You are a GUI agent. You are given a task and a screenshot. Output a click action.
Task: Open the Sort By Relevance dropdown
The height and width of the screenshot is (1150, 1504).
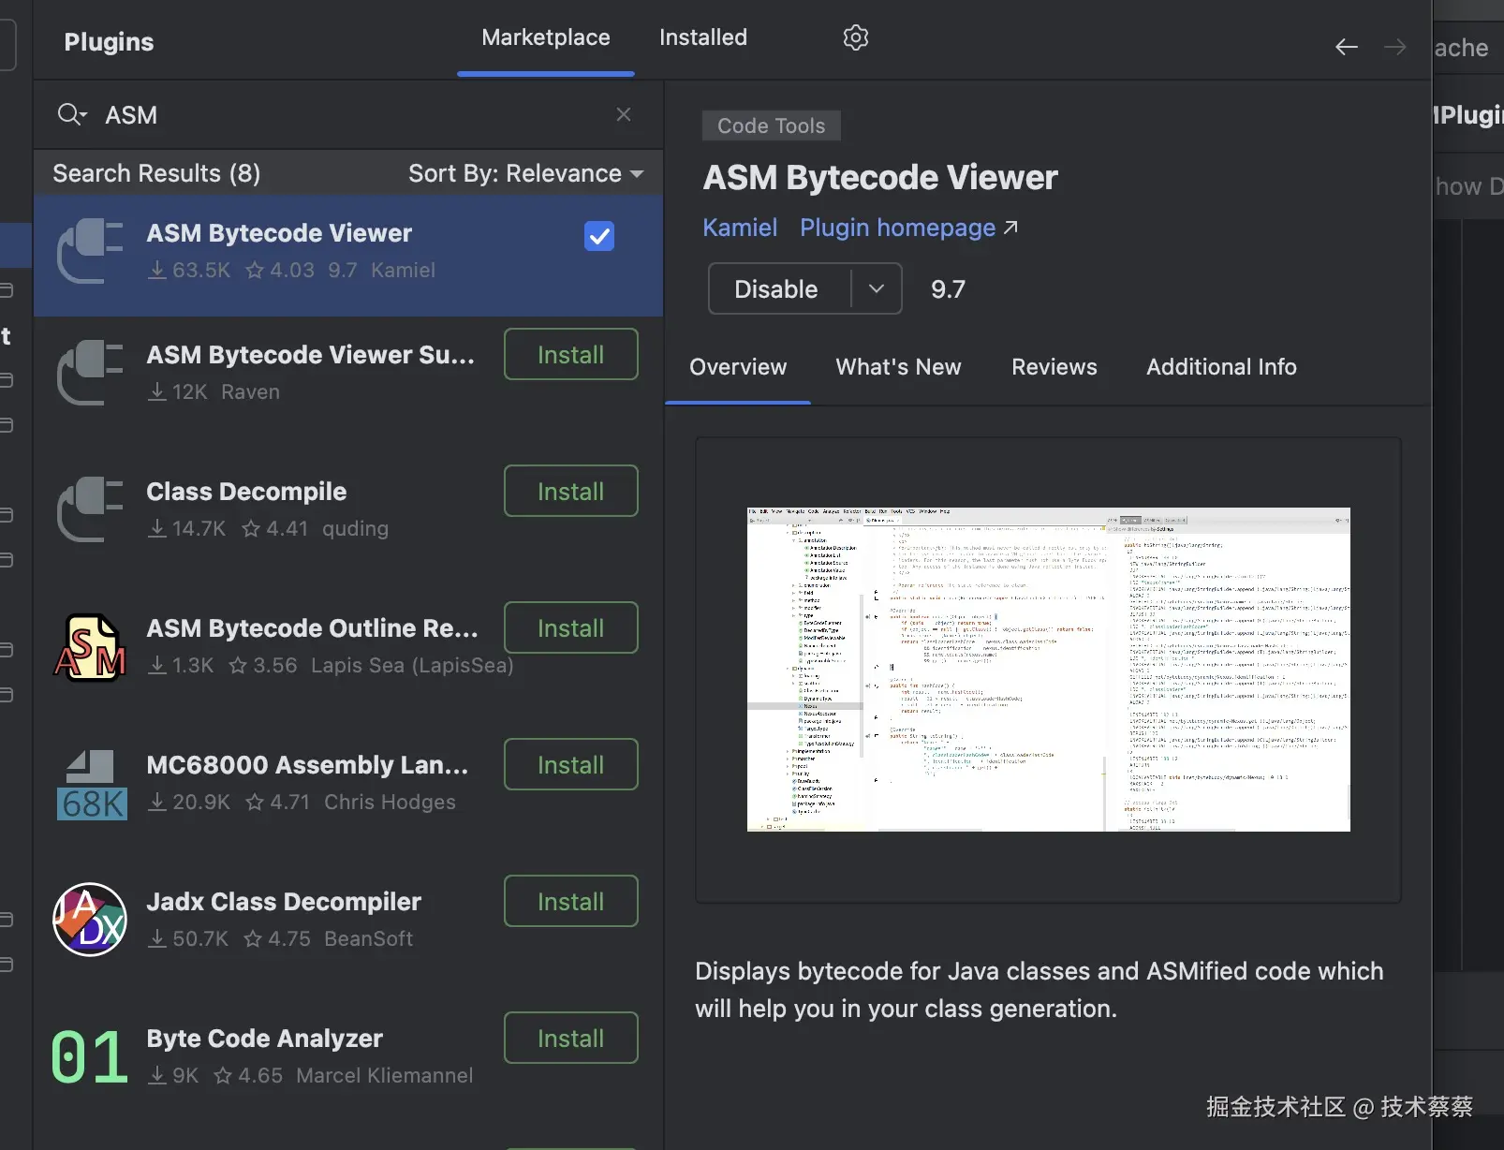pyautogui.click(x=526, y=173)
